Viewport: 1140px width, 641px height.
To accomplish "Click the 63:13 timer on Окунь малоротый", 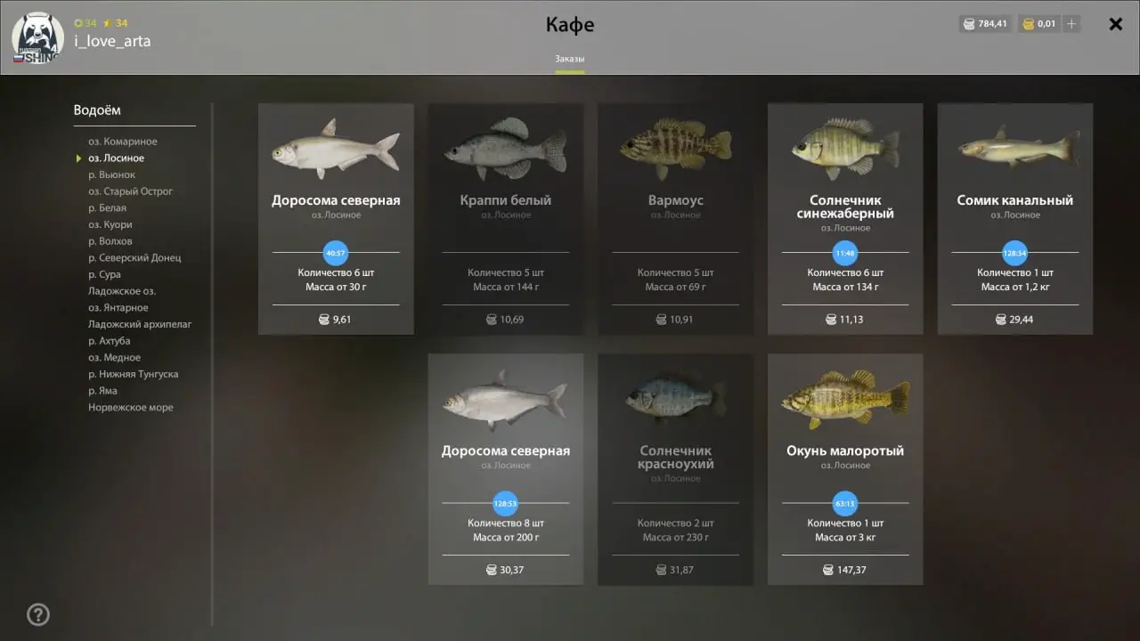I will [x=845, y=503].
